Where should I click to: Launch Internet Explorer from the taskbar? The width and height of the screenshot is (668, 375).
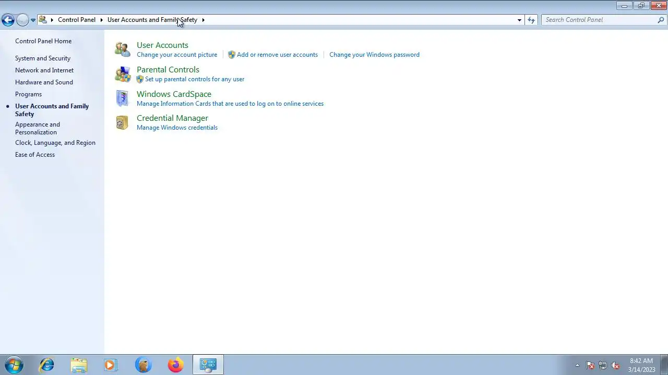47,365
